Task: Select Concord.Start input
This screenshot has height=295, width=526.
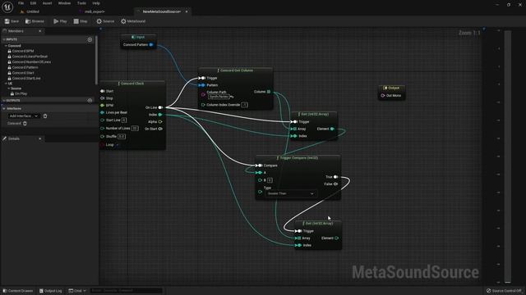Action: click(23, 73)
